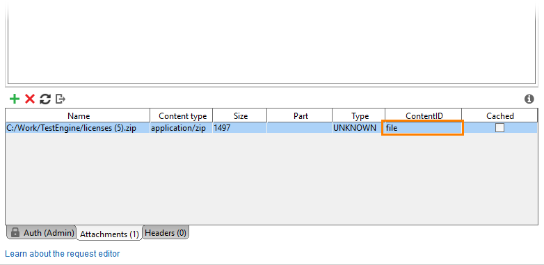Viewport: 544px width, 265px height.
Task: Select the application/zip content type cell
Action: pyautogui.click(x=182, y=128)
